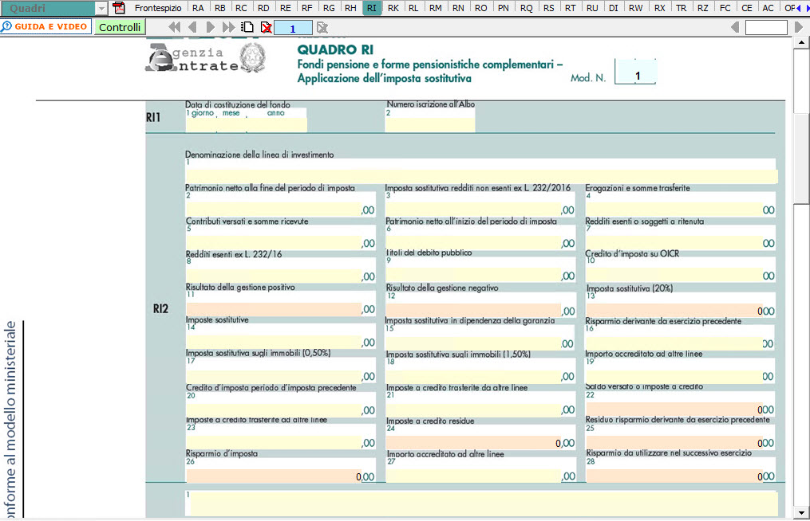Go to previous module arrow
Viewport: 810px width, 521px height.
[x=192, y=27]
